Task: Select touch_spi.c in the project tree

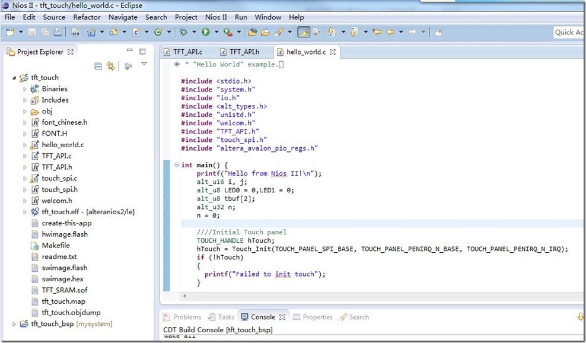Action: click(59, 179)
